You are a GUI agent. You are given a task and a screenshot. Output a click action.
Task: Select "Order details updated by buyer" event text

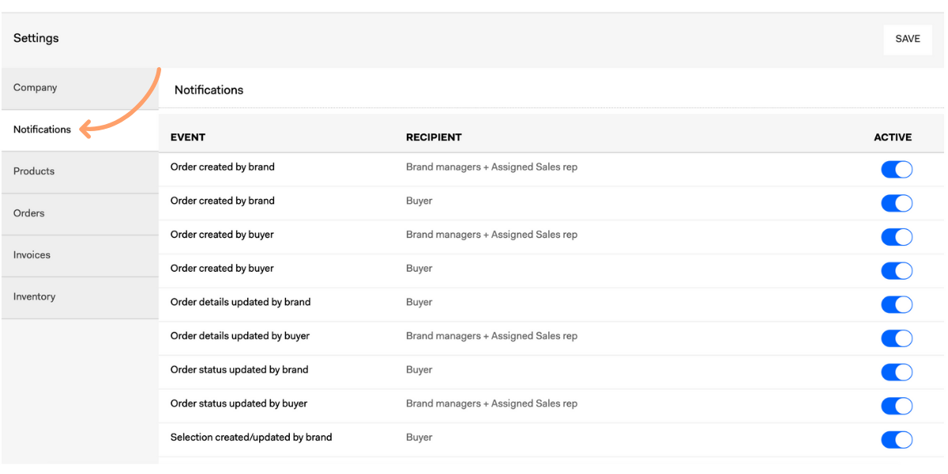[x=240, y=336]
